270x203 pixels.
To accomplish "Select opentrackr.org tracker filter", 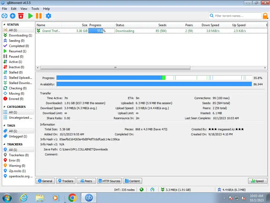I will 18,176.
